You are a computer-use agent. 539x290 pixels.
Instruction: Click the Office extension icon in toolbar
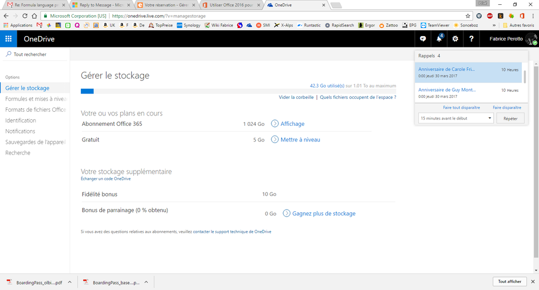pyautogui.click(x=522, y=16)
